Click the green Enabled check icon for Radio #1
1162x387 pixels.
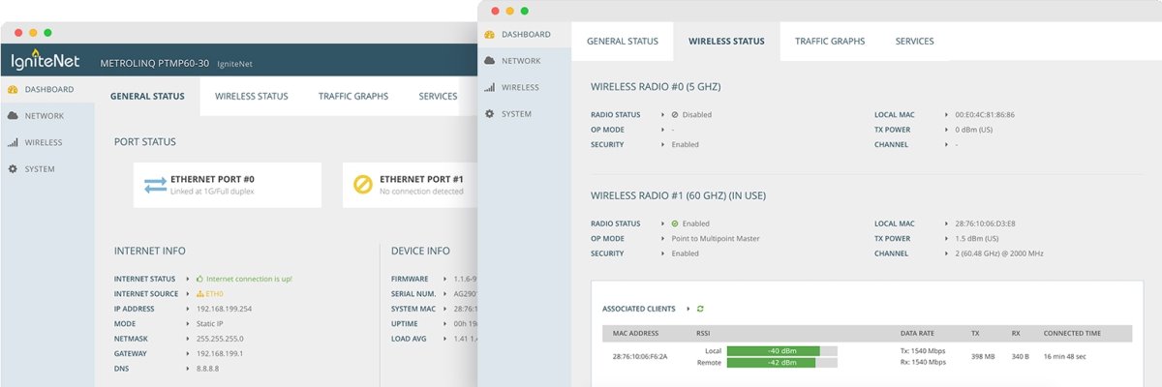click(x=675, y=223)
